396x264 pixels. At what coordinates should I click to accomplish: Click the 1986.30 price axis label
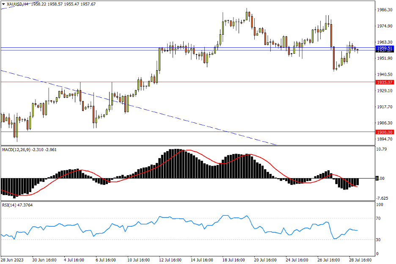[384, 10]
